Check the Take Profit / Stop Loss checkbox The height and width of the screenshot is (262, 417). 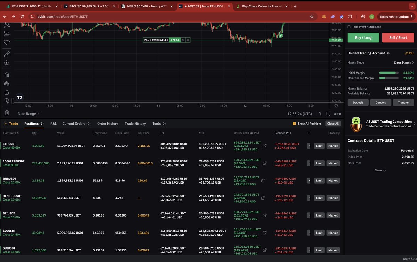pos(349,27)
